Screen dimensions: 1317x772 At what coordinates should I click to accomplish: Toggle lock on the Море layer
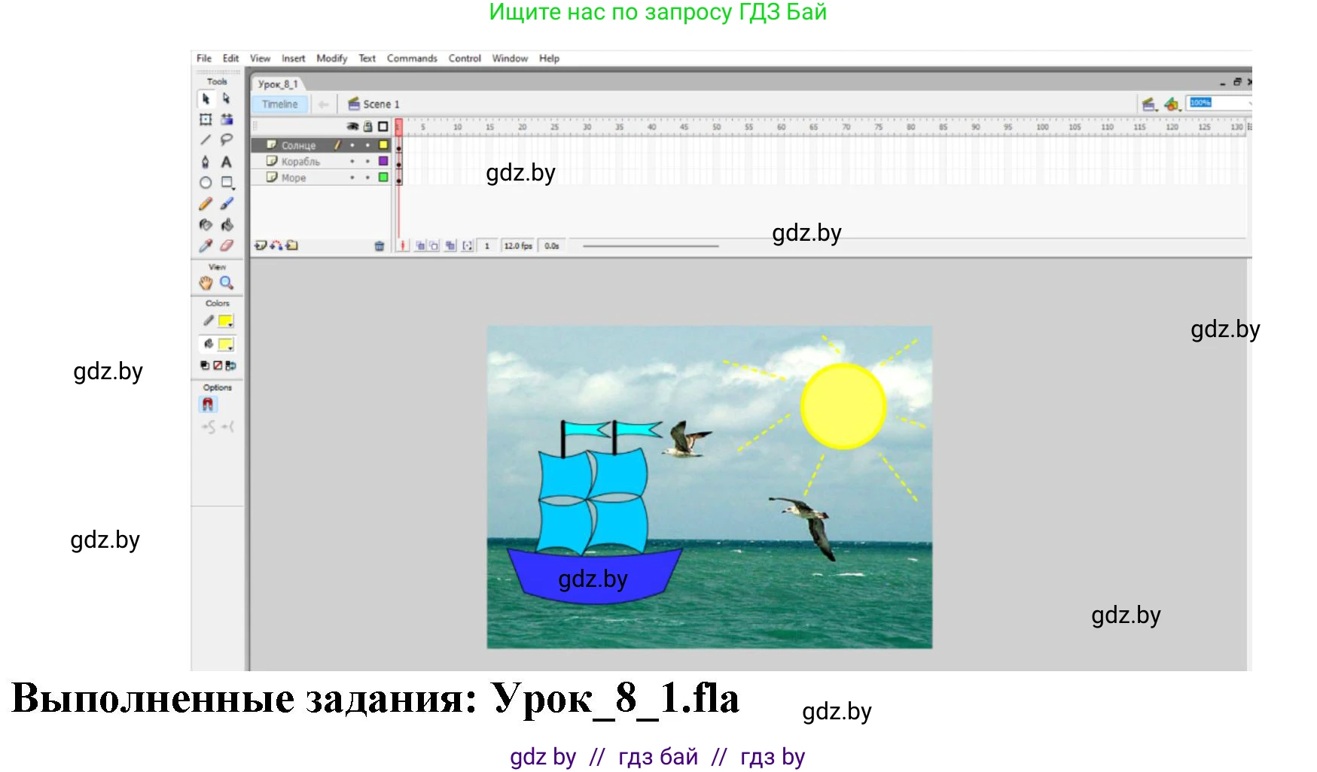click(367, 178)
